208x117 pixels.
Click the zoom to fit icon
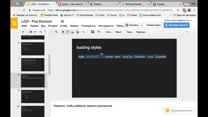click(52, 32)
